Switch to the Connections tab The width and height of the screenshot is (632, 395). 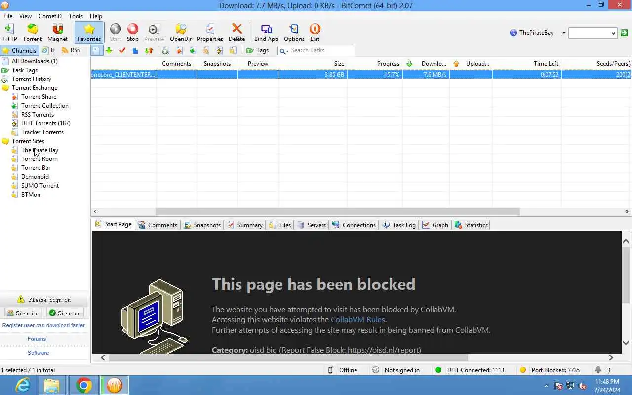(354, 225)
